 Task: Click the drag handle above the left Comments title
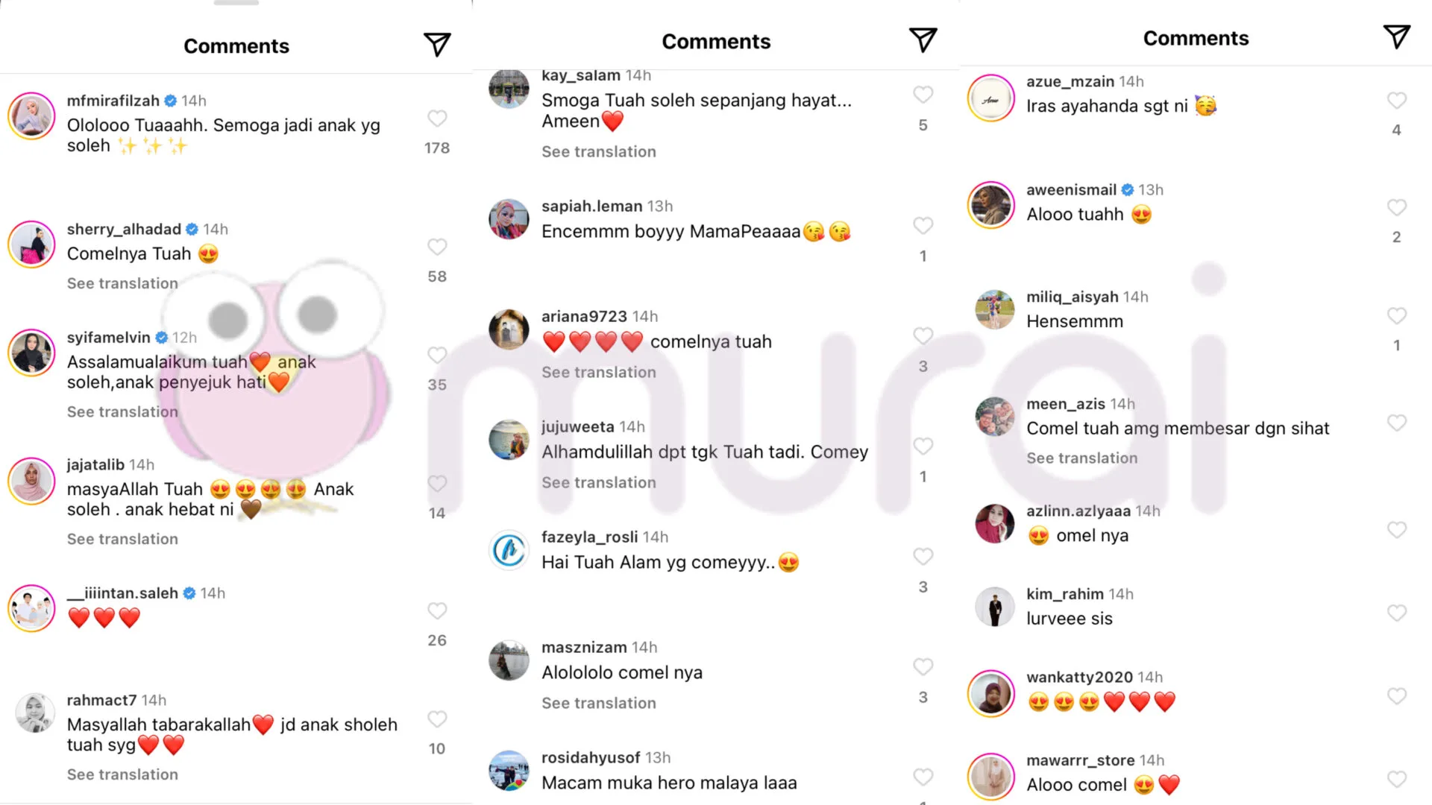point(236,3)
